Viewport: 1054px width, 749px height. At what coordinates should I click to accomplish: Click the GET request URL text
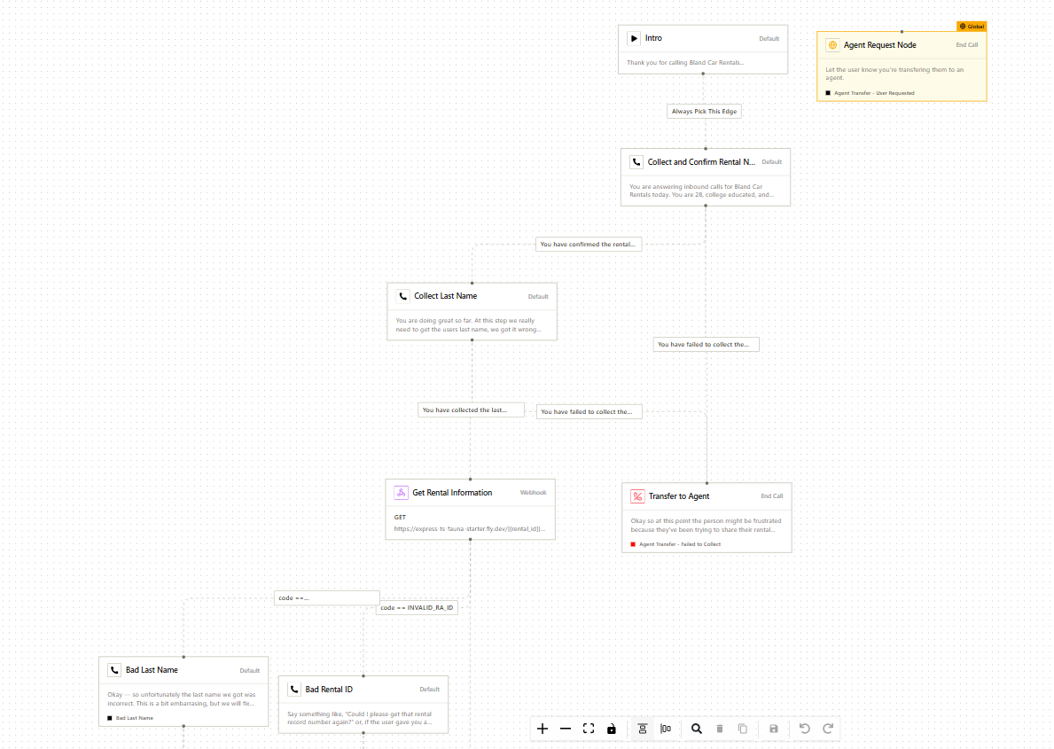[469, 529]
